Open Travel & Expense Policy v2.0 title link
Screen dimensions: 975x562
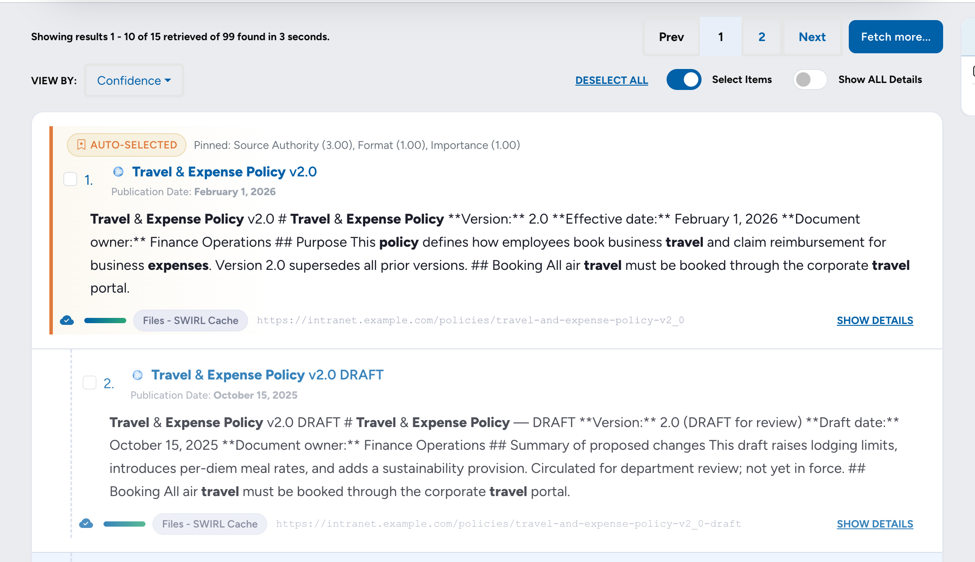click(225, 172)
